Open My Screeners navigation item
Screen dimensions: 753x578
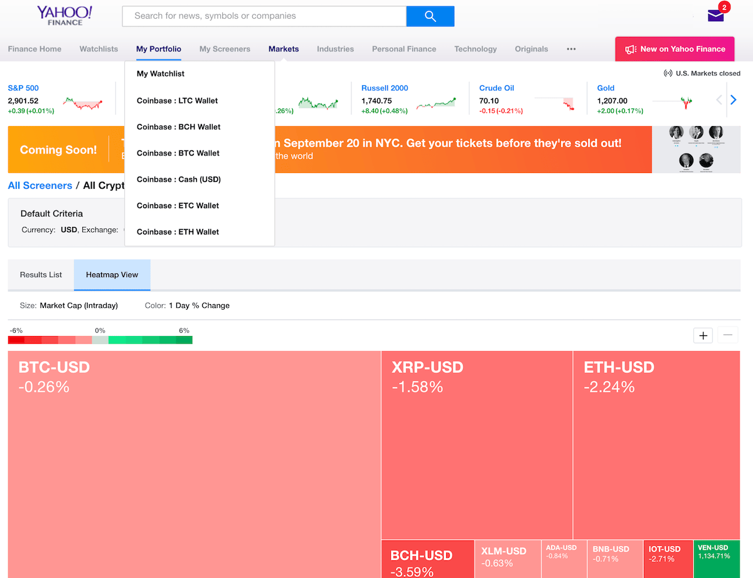pyautogui.click(x=225, y=49)
